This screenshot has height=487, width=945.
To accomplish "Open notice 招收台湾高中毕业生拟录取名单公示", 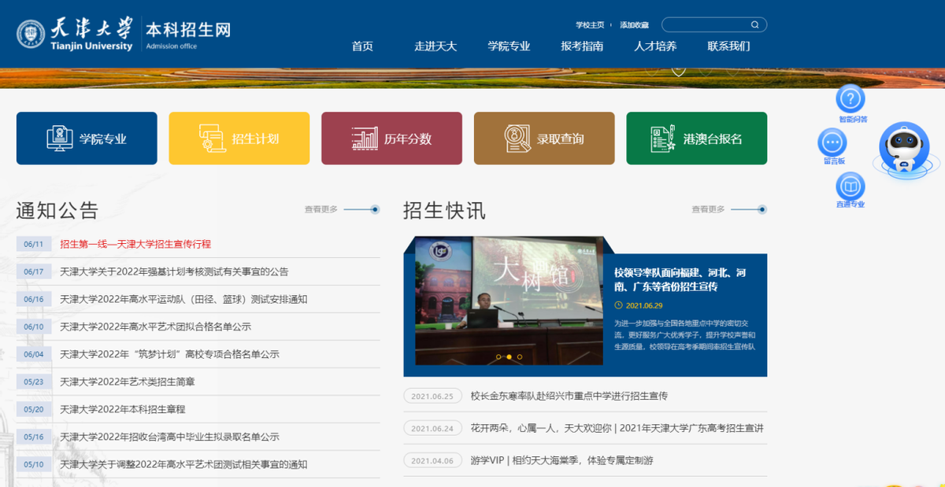I will coord(169,437).
